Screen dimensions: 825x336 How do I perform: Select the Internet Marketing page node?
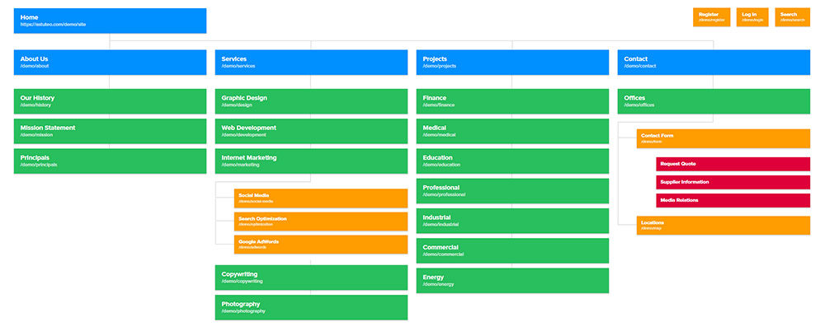[311, 161]
